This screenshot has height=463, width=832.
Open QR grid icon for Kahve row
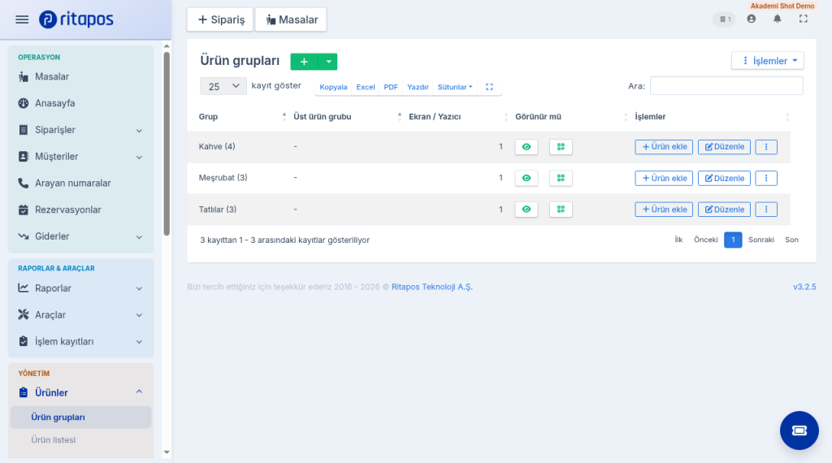tap(561, 147)
